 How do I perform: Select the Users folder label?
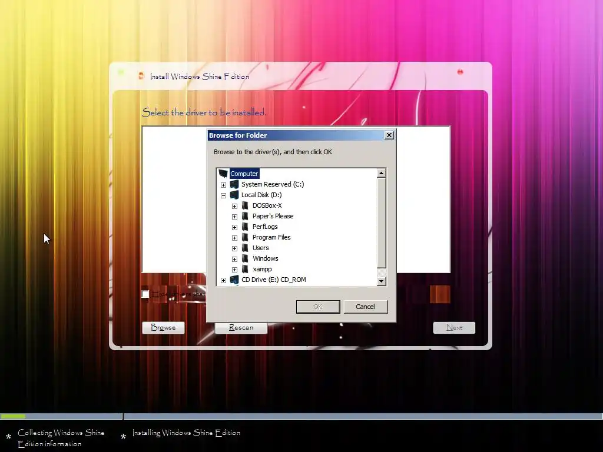tap(261, 248)
